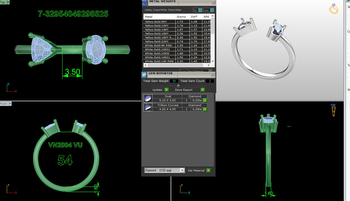
Task: Click the ring-on-mandrel icon in right viewport
Action: 333,110
